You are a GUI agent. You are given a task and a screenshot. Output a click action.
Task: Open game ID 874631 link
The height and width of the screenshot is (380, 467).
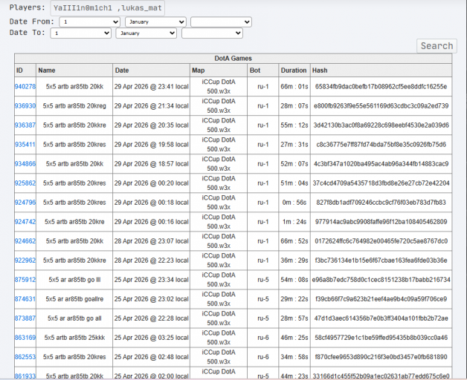coord(25,299)
